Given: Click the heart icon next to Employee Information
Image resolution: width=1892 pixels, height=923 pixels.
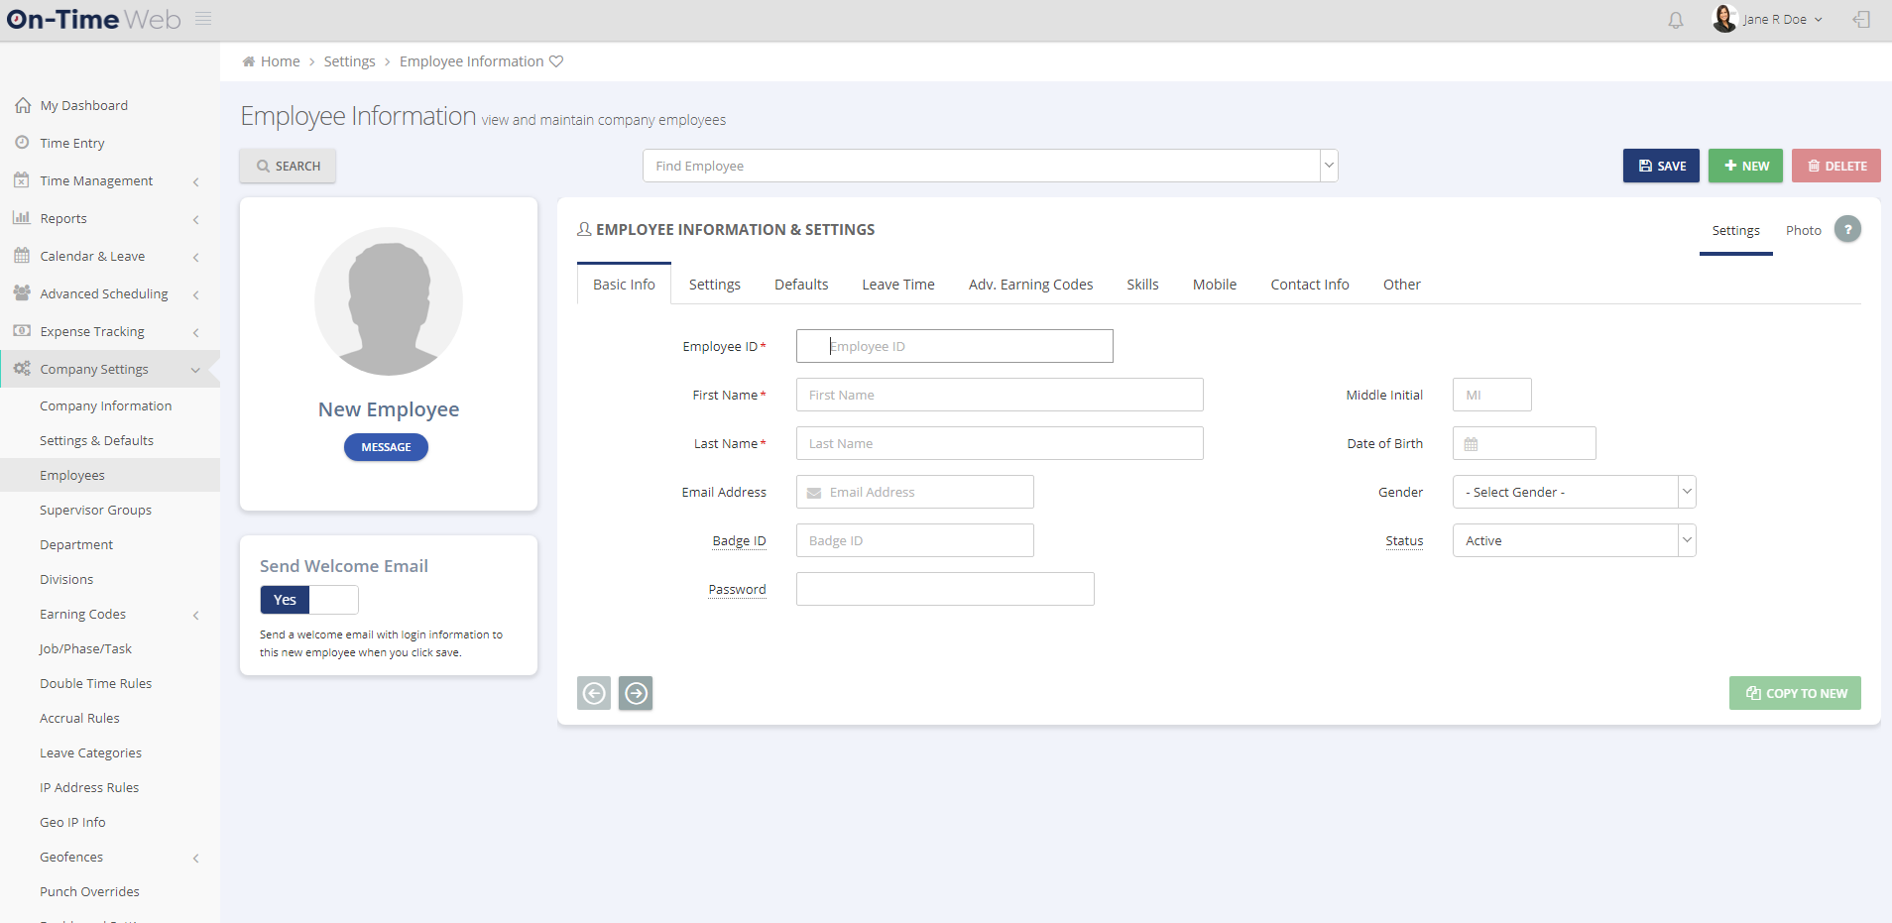Looking at the screenshot, I should pyautogui.click(x=556, y=60).
